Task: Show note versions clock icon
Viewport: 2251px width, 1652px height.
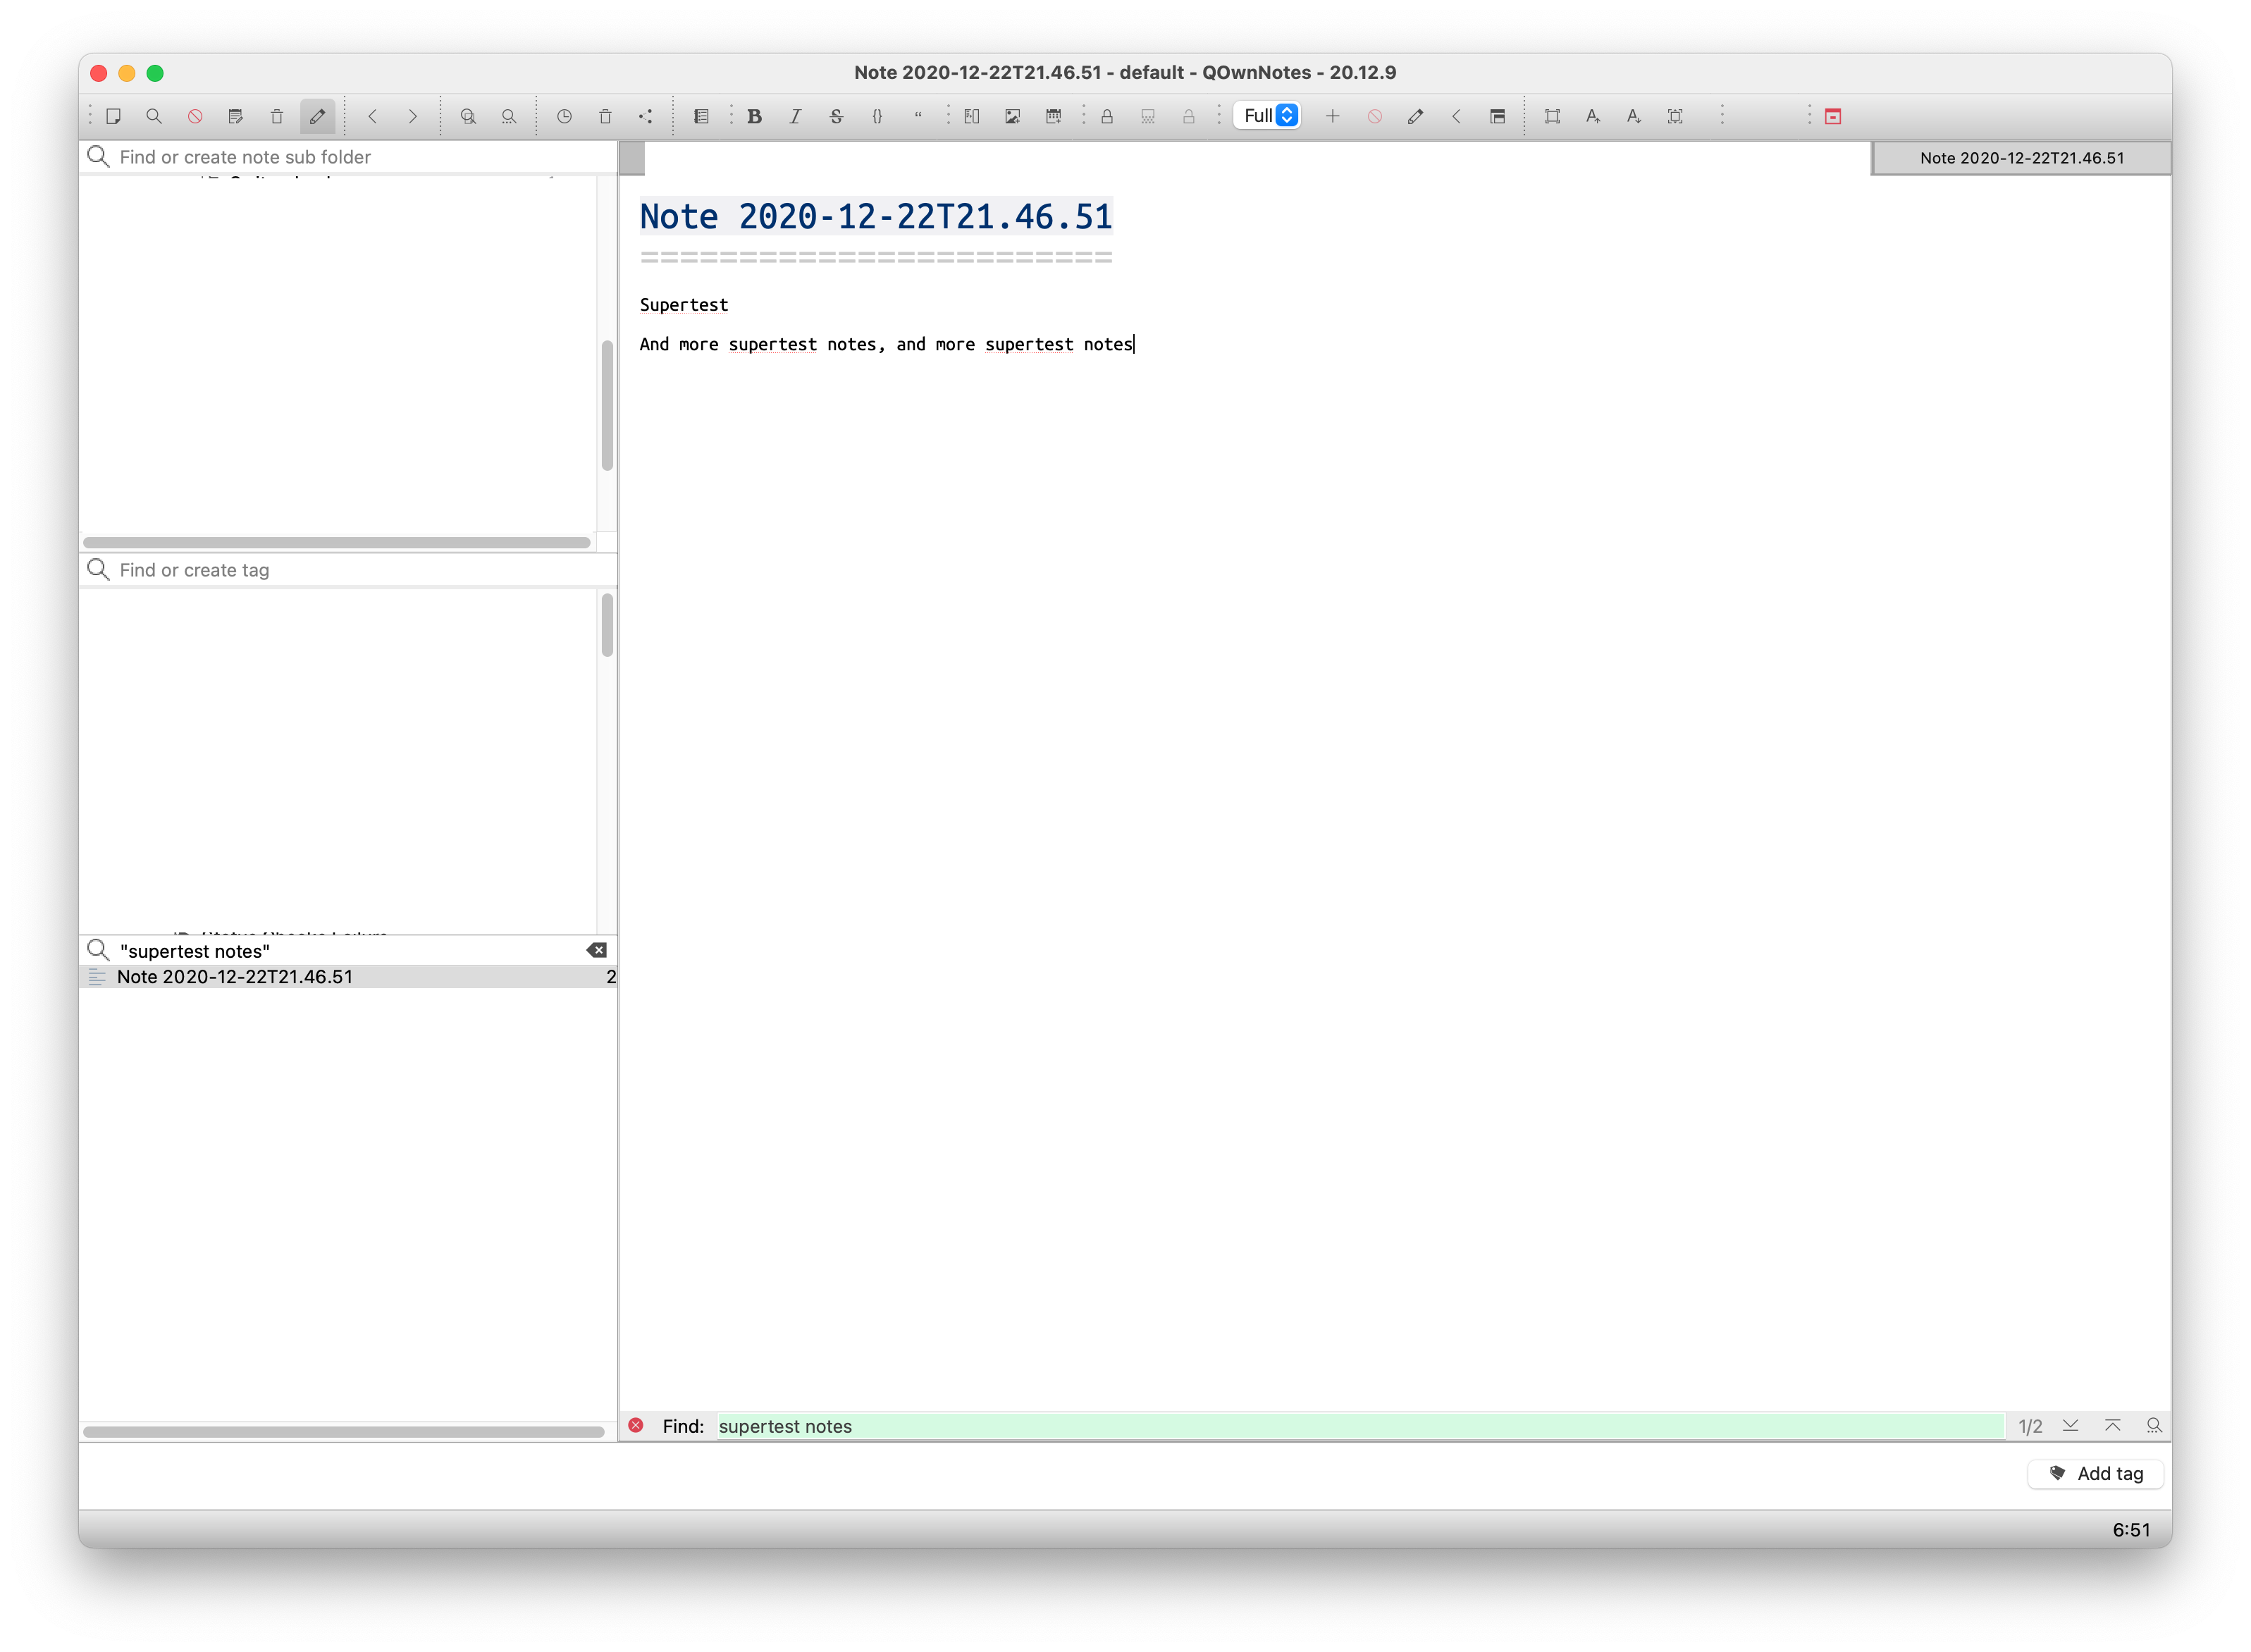Action: coord(564,116)
